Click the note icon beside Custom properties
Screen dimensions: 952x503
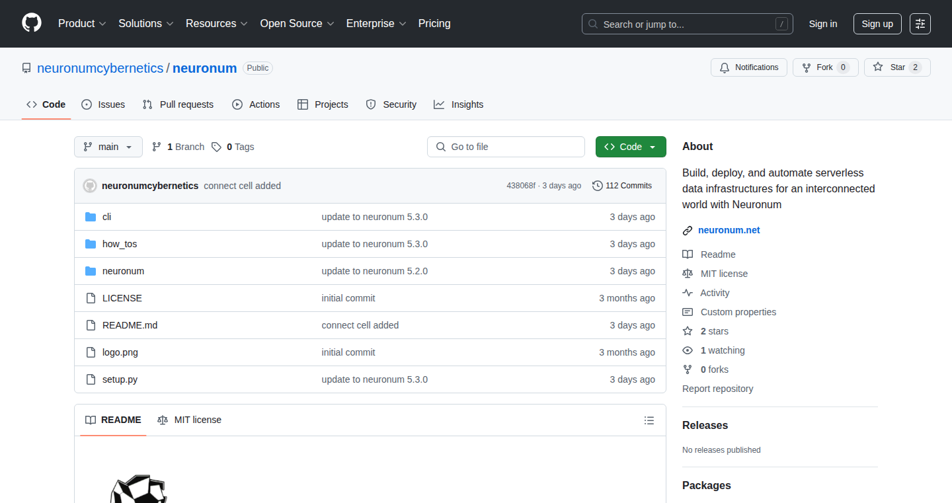point(688,312)
